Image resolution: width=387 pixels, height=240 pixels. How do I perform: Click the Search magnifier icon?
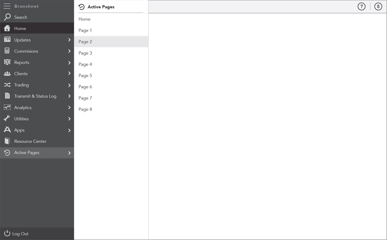(7, 17)
